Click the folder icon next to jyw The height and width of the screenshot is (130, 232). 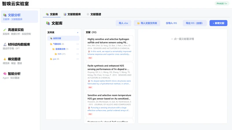pos(51,59)
